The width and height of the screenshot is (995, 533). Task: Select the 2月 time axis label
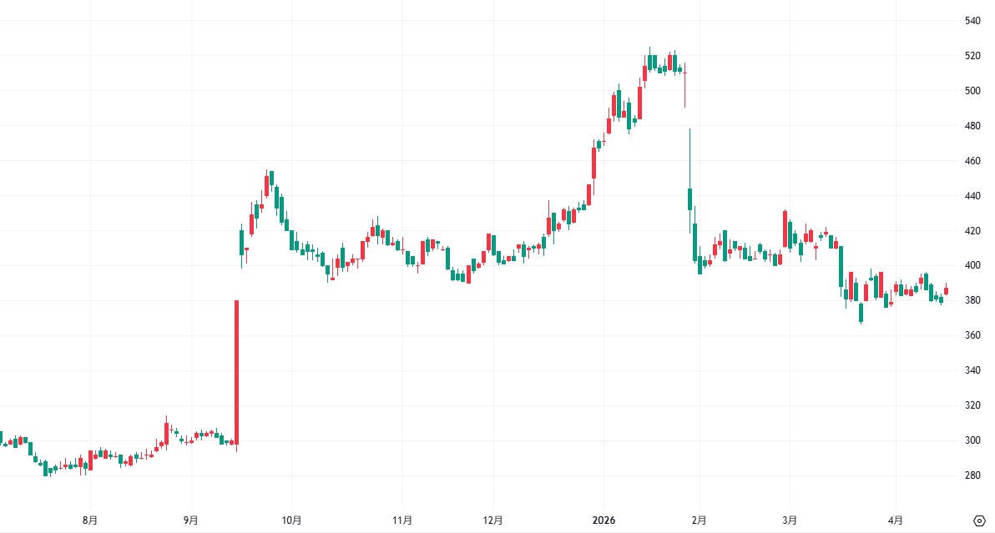click(x=700, y=520)
